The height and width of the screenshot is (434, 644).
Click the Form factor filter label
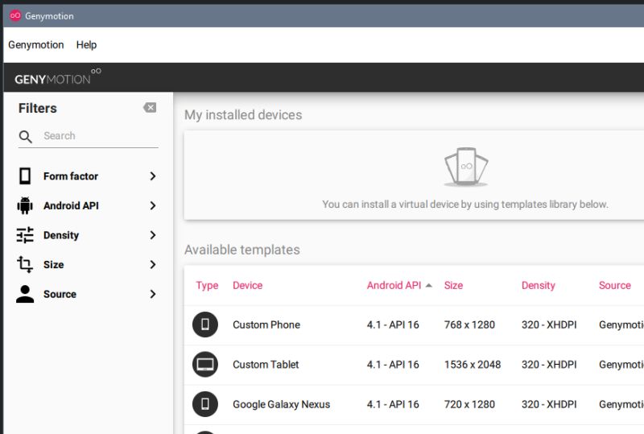(71, 176)
